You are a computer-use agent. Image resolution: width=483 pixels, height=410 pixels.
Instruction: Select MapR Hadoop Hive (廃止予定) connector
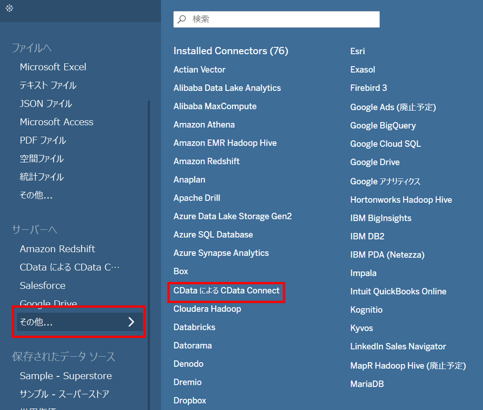point(408,366)
